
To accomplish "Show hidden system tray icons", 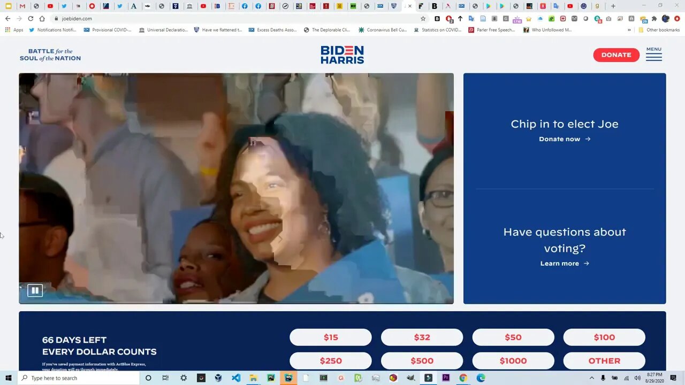I will [592, 378].
